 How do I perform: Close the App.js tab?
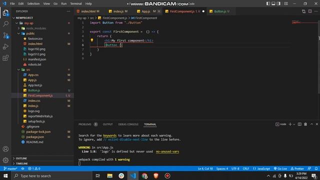click(159, 11)
